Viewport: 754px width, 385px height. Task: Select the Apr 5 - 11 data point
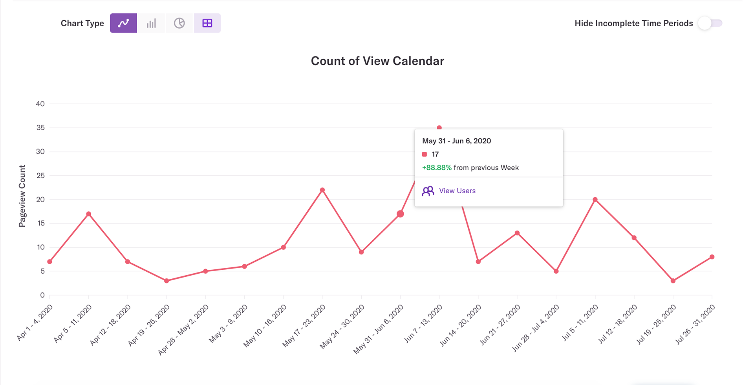tap(89, 214)
